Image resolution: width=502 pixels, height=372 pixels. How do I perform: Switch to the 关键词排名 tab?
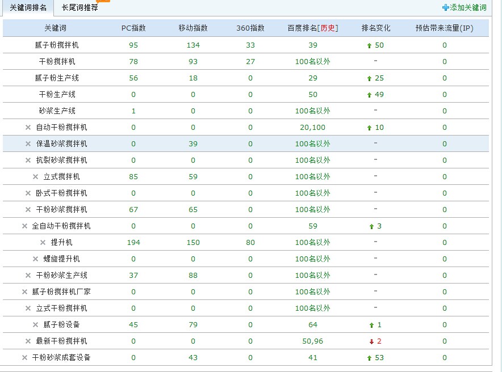[x=28, y=8]
